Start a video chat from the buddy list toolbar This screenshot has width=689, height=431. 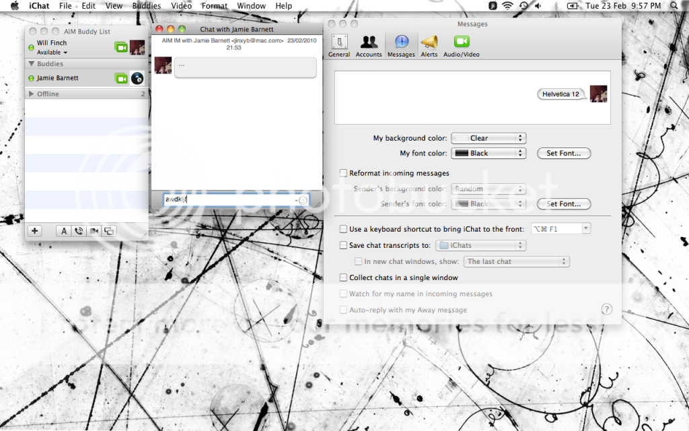(94, 231)
